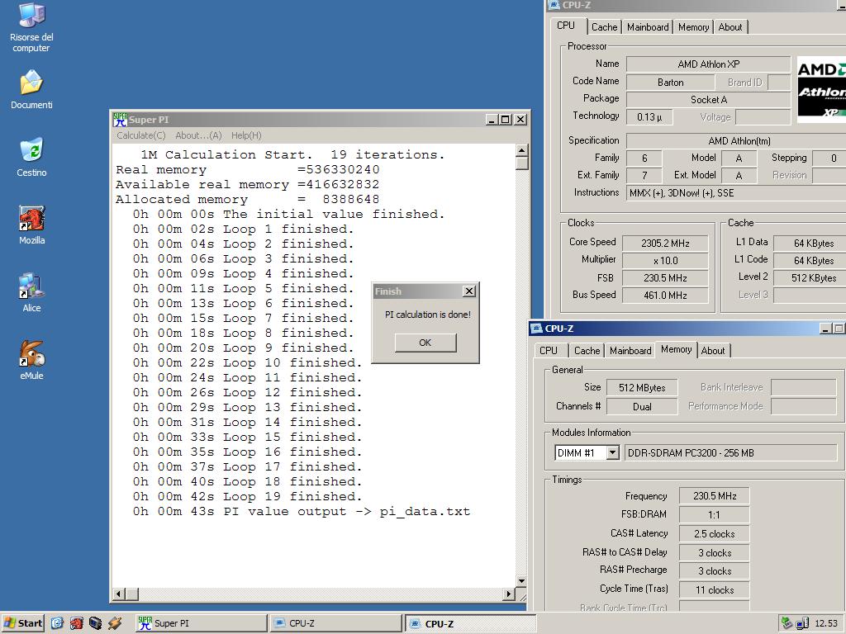Click the third quick launch icon
The height and width of the screenshot is (634, 846).
96,623
